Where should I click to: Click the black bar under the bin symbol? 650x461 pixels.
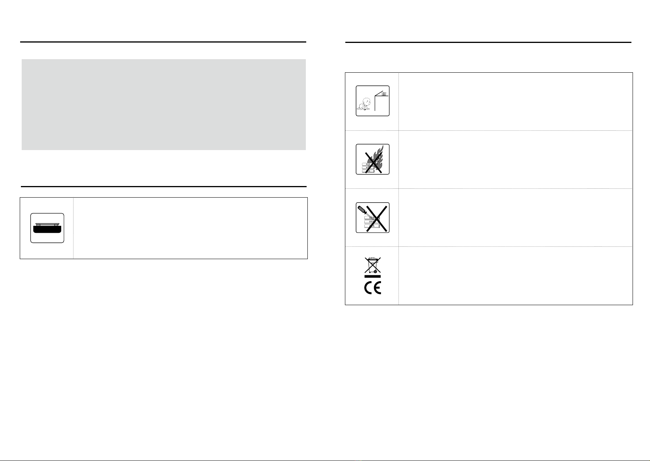[372, 277]
